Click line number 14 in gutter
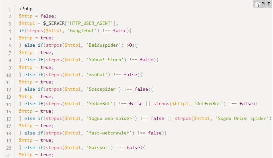The image size is (273, 158). pyautogui.click(x=9, y=104)
